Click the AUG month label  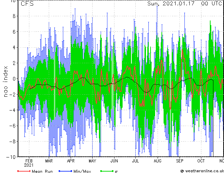point(158,161)
